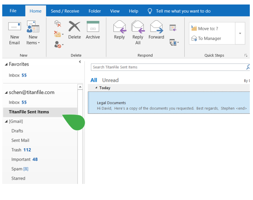Forward the selected email
Viewport: 253px width, 200px height.
coord(156,30)
